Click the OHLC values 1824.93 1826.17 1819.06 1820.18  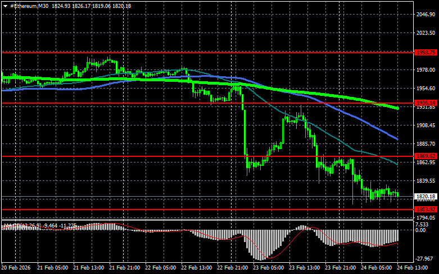coord(91,6)
